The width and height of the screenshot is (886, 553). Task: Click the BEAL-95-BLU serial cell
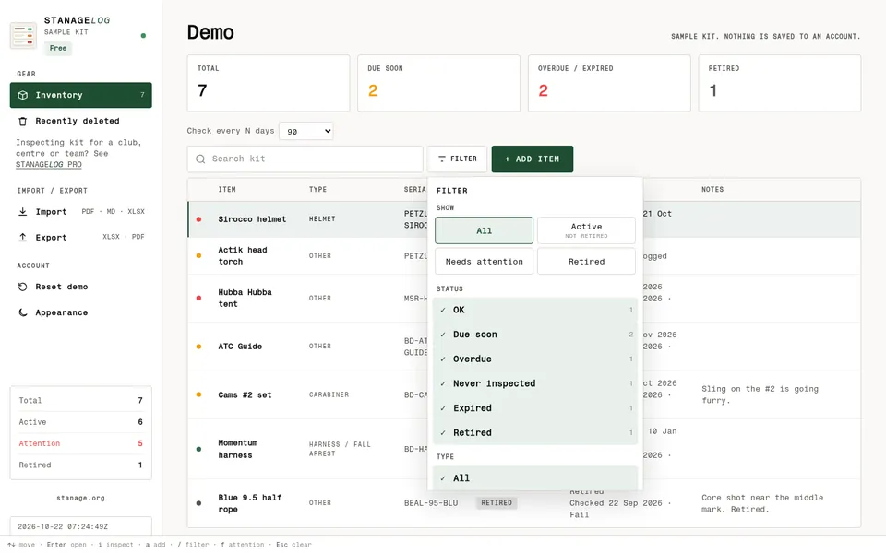(431, 503)
